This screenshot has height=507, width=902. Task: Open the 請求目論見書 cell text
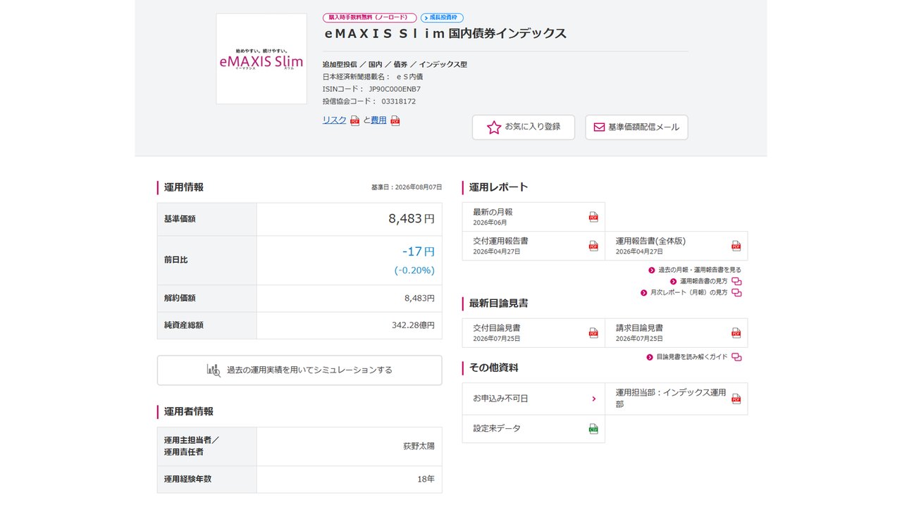pyautogui.click(x=639, y=328)
